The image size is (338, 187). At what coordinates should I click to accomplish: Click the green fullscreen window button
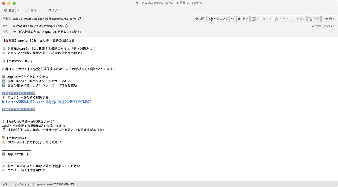tap(14, 3)
